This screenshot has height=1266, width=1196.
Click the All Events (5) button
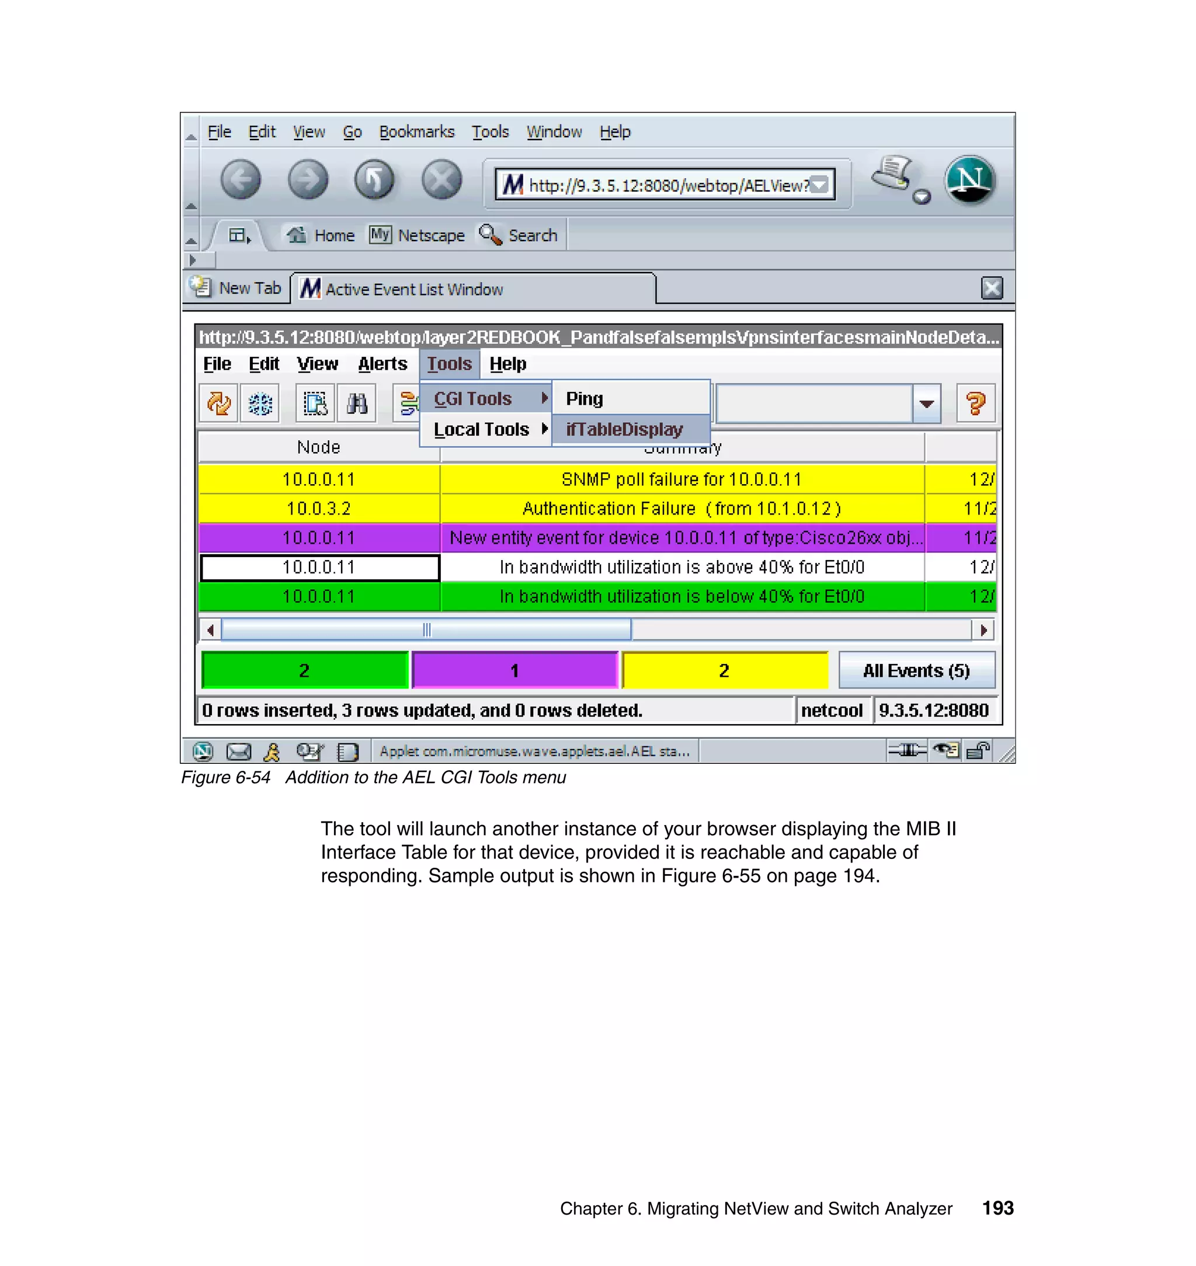pyautogui.click(x=916, y=670)
